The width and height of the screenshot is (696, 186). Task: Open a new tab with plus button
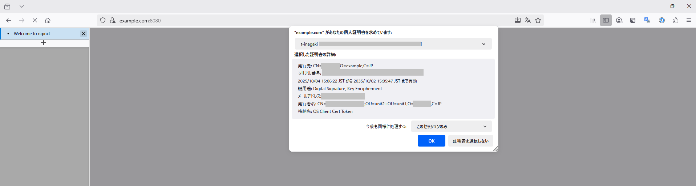[44, 43]
